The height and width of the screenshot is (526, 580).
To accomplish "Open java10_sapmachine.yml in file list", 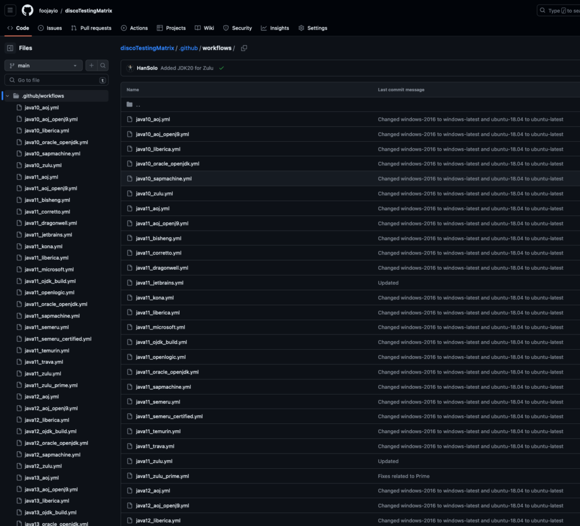I will click(164, 179).
